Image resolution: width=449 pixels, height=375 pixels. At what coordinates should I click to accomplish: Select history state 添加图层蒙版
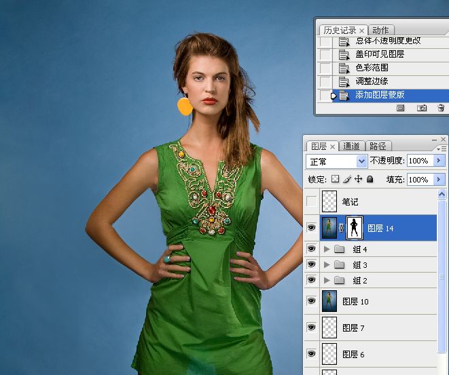[x=391, y=95]
